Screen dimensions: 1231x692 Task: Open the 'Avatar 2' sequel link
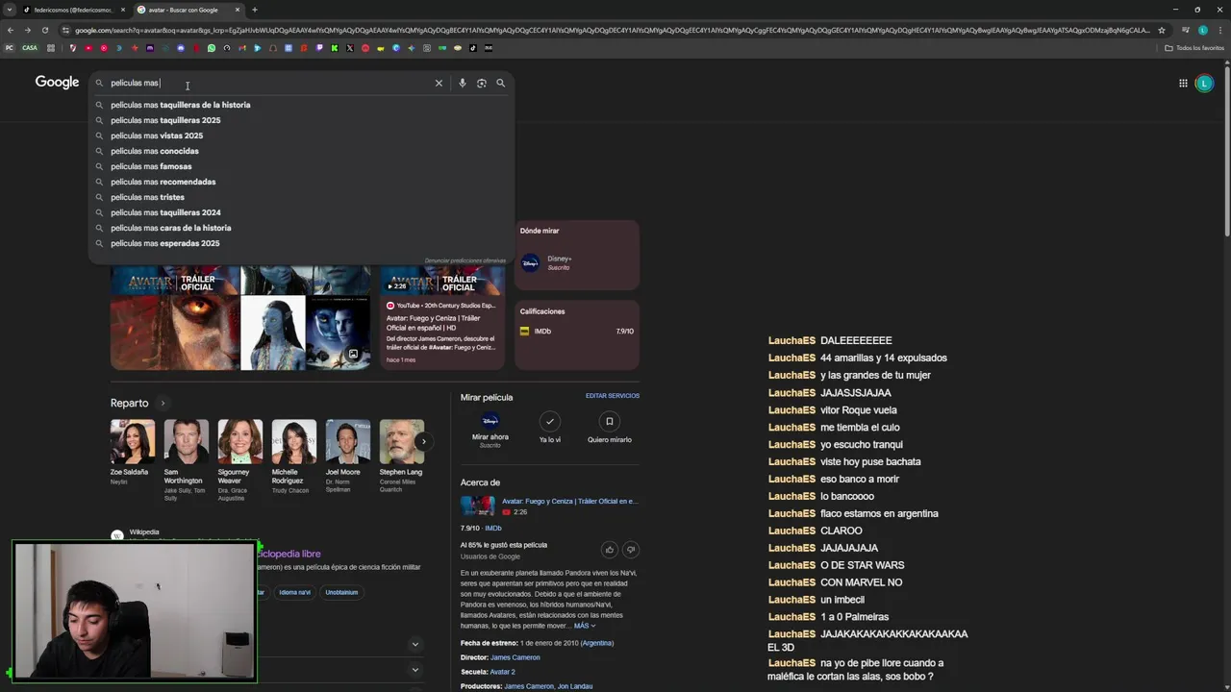coord(503,672)
